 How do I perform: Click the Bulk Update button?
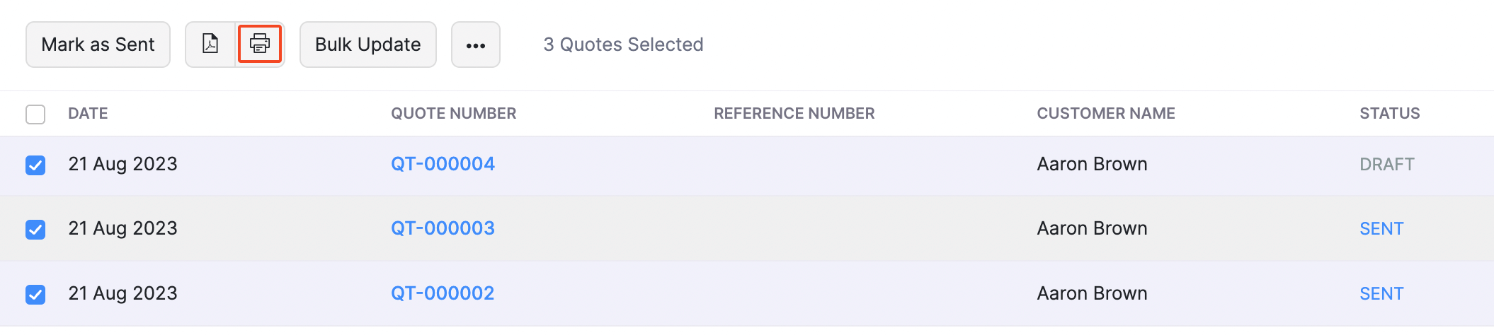(x=367, y=45)
